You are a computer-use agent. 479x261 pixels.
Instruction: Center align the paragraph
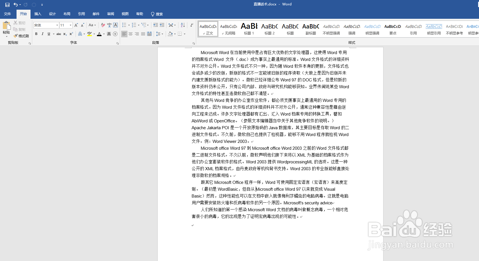click(131, 34)
